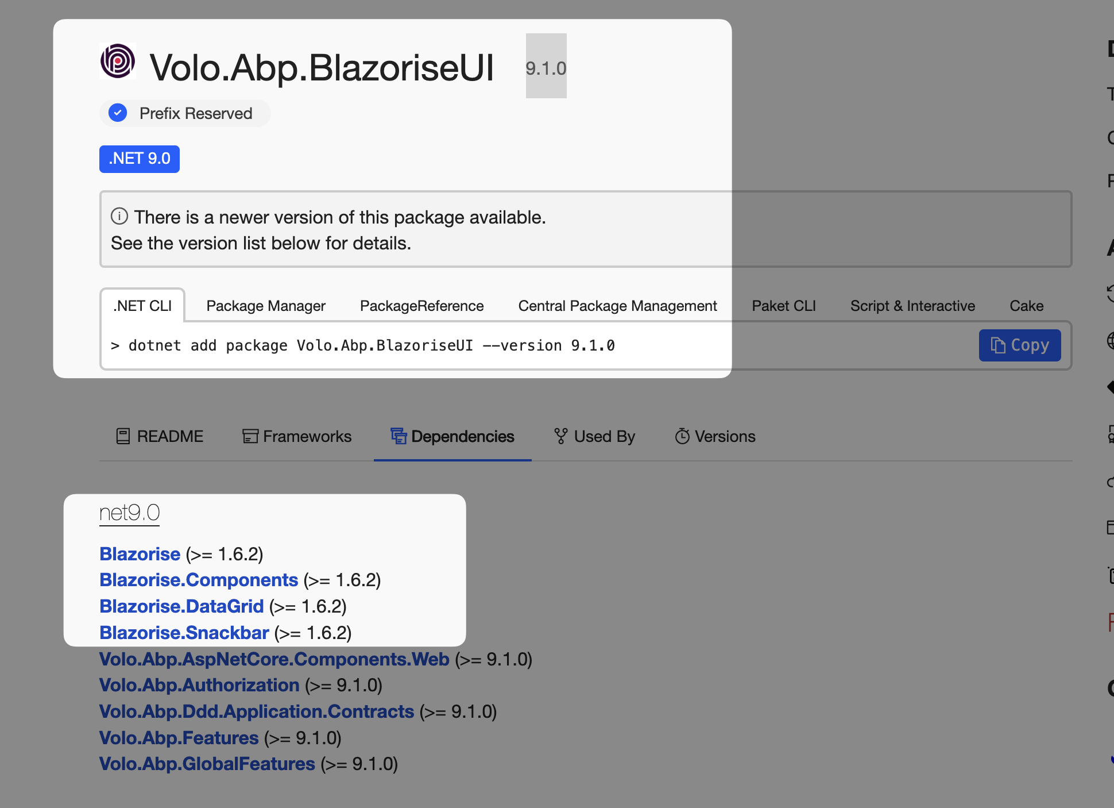This screenshot has width=1114, height=808.
Task: Click the Prefix Reserved checkmark badge icon
Action: coord(118,113)
